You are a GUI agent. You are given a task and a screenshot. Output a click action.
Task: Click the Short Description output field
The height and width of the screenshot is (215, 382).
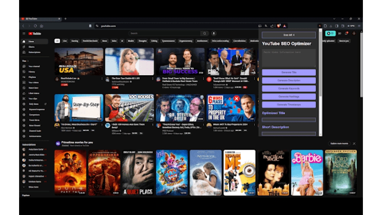pyautogui.click(x=289, y=133)
